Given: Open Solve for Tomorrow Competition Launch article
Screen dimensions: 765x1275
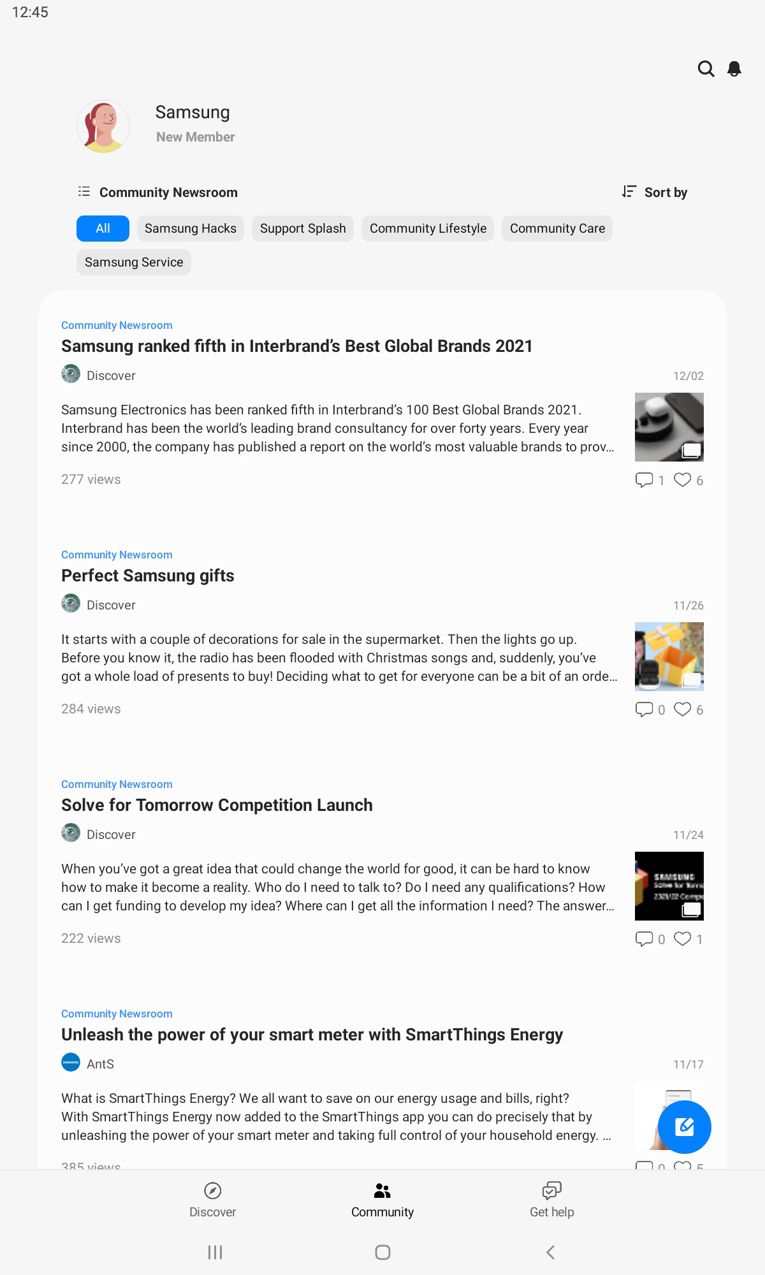Looking at the screenshot, I should pos(217,805).
